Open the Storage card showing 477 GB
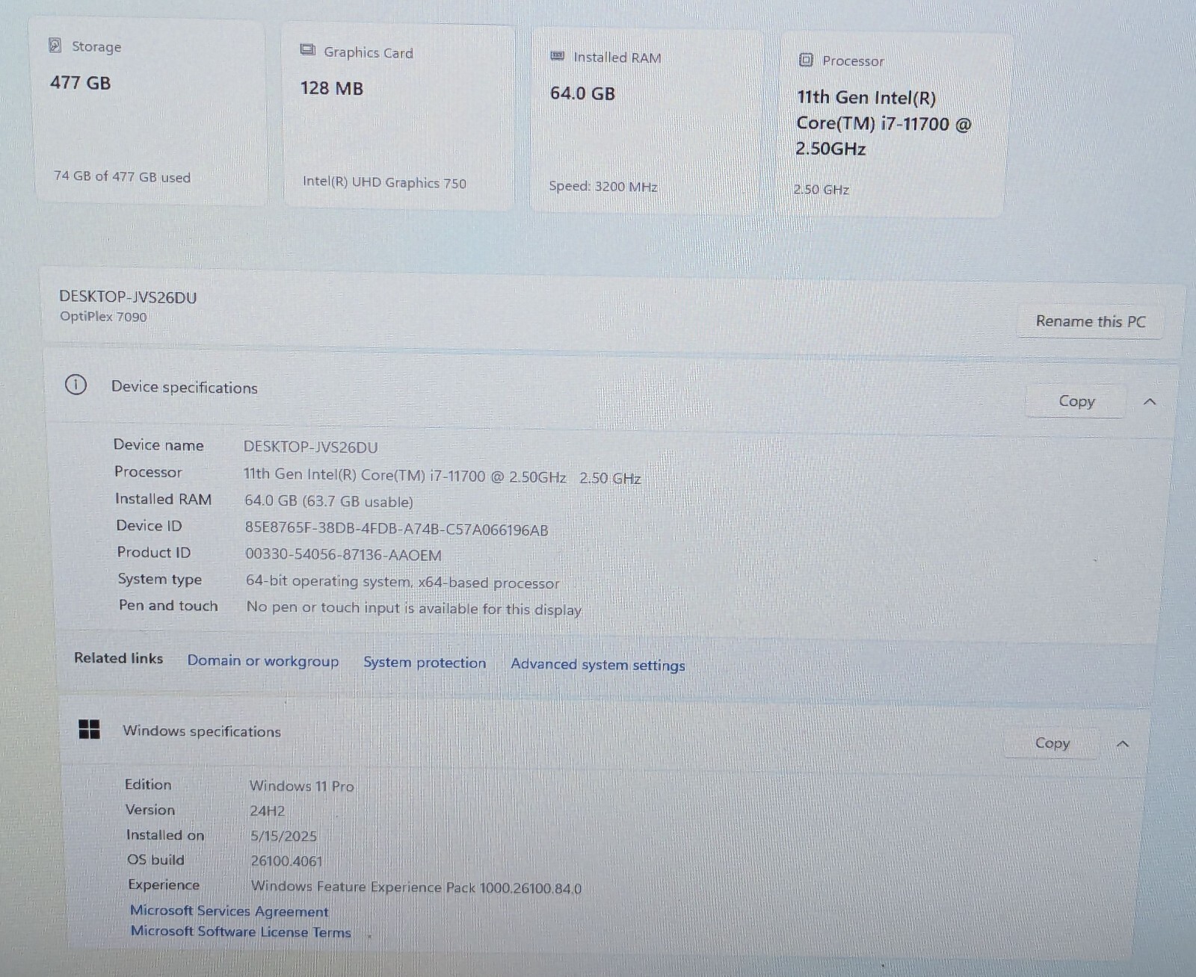 click(150, 112)
